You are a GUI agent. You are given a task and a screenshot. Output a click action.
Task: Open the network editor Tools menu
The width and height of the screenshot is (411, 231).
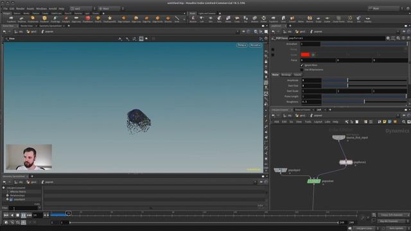pyautogui.click(x=308, y=122)
